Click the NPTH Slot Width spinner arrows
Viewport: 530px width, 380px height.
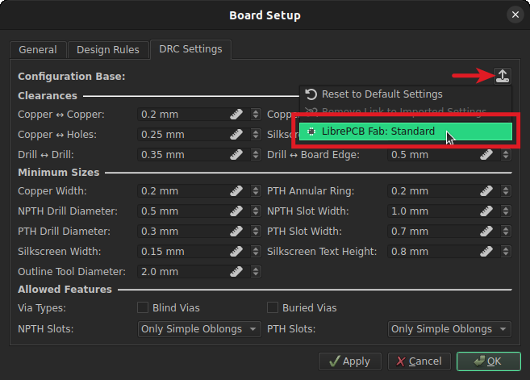pos(506,211)
